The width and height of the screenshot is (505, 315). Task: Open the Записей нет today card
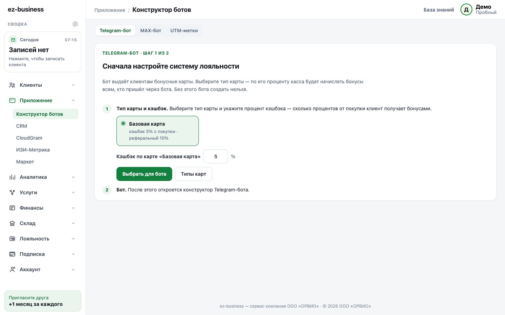point(43,52)
